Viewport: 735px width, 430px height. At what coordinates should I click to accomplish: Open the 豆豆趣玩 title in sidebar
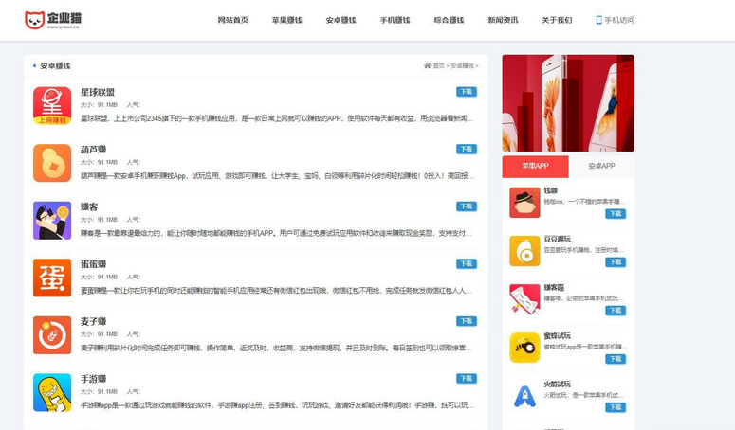[557, 239]
